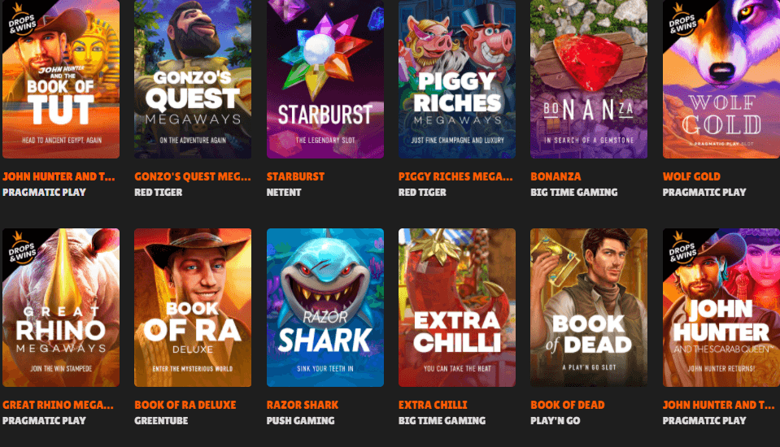Follow the Razor Shark title link
The image size is (780, 447).
302,405
